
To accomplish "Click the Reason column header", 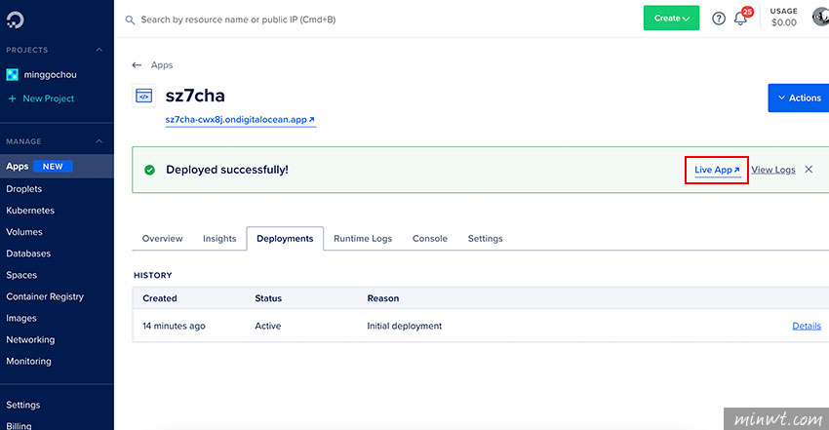I will (x=382, y=298).
